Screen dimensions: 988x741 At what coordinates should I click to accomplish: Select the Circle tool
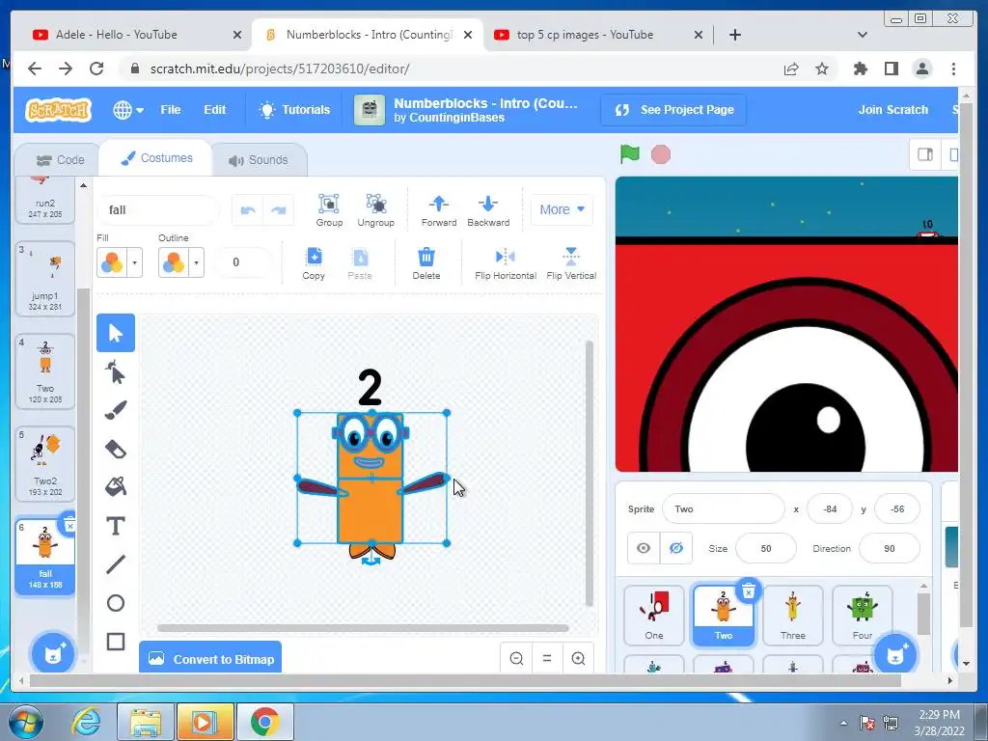click(116, 603)
